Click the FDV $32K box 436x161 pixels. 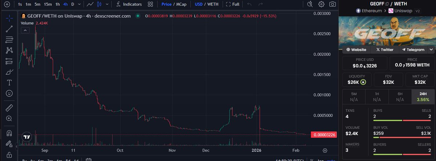tap(388, 79)
